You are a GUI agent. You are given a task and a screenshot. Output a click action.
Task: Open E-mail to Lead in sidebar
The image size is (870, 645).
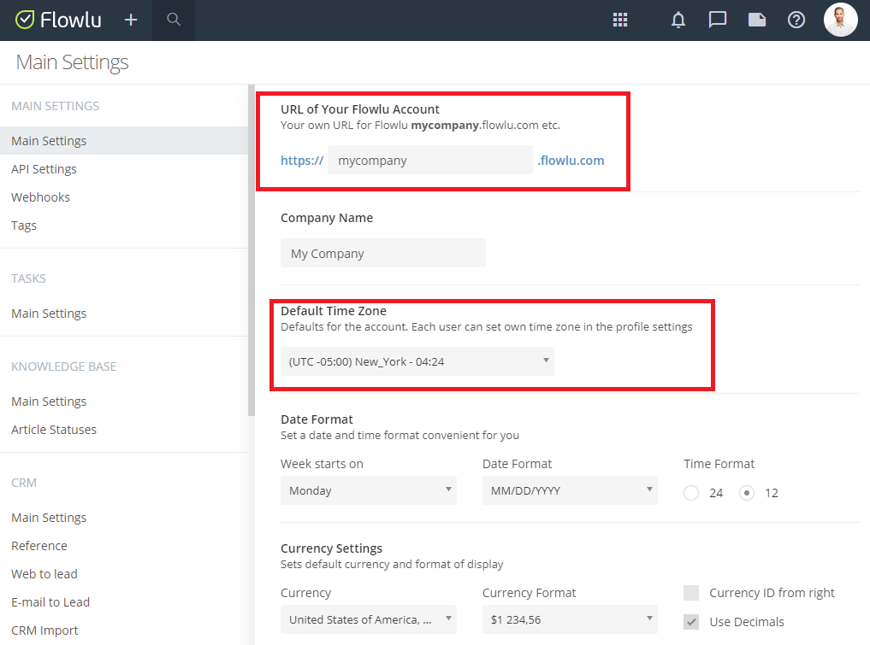pos(50,602)
